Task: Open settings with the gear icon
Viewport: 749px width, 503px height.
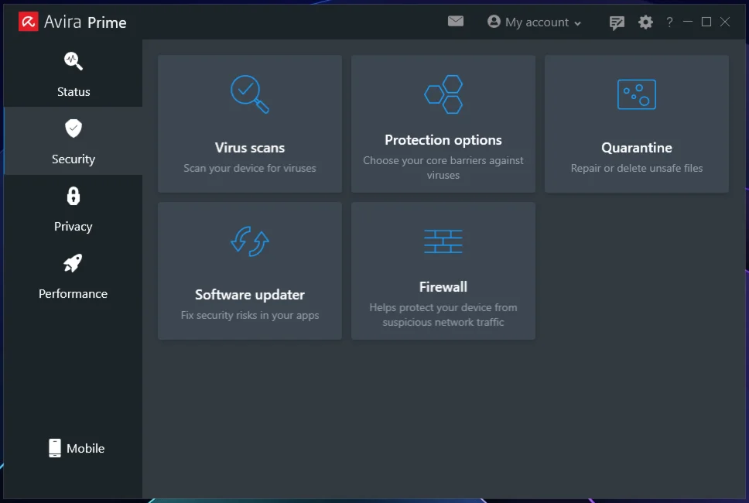Action: point(645,22)
